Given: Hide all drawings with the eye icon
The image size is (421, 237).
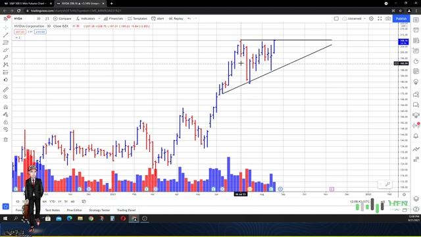Looking at the screenshot, I should (x=6, y=129).
